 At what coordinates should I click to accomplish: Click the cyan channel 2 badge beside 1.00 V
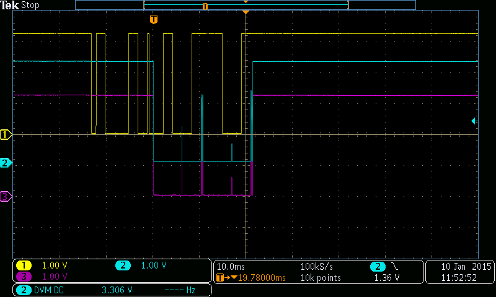pyautogui.click(x=123, y=265)
